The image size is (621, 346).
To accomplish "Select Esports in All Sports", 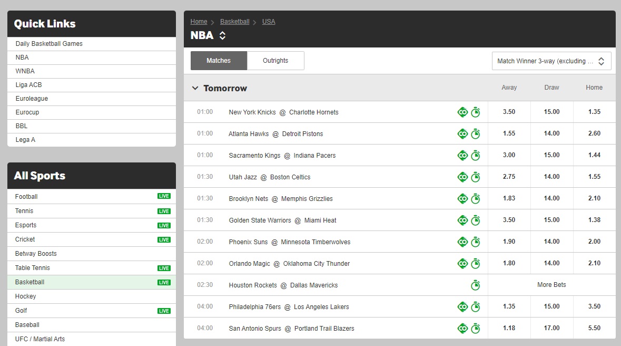I will tap(92, 225).
